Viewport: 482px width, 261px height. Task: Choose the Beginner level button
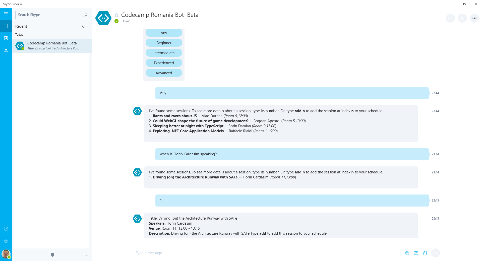(164, 43)
